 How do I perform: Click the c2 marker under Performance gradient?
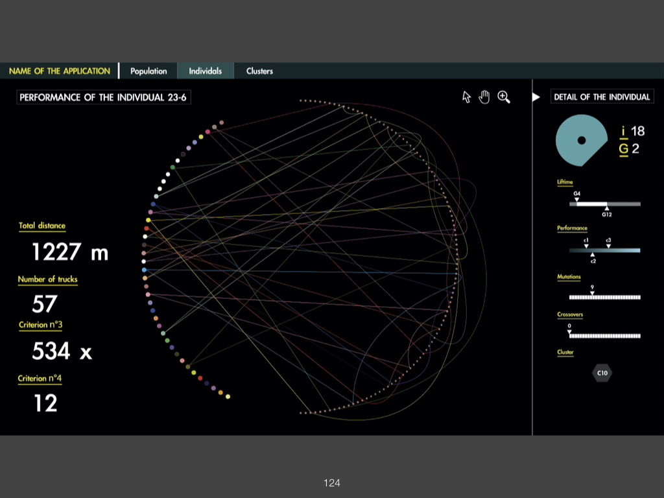point(593,256)
